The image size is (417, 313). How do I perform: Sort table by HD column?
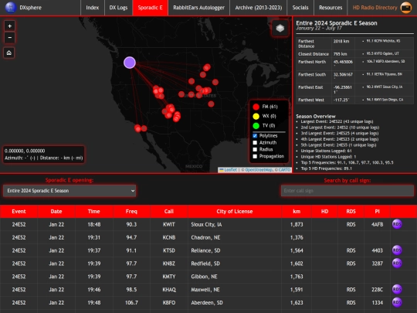pyautogui.click(x=324, y=211)
